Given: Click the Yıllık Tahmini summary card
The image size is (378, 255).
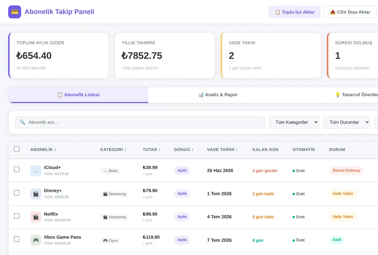Looking at the screenshot, I should [165, 55].
